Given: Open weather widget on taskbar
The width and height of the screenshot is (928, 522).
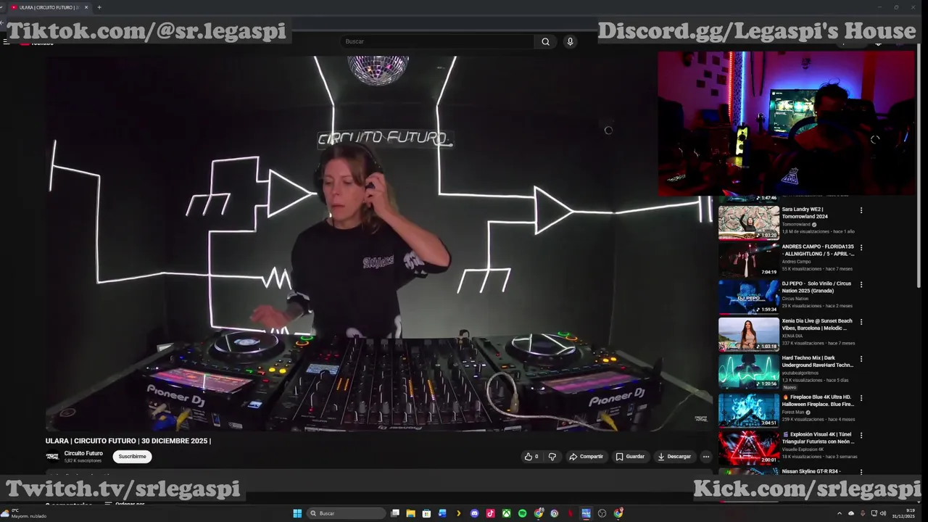Looking at the screenshot, I should [25, 513].
